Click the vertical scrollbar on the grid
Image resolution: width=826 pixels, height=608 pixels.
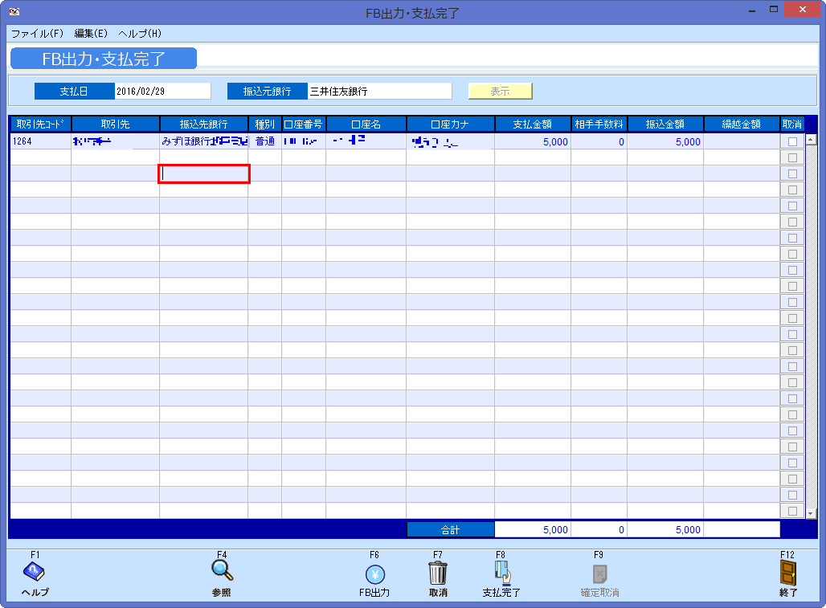pyautogui.click(x=810, y=321)
